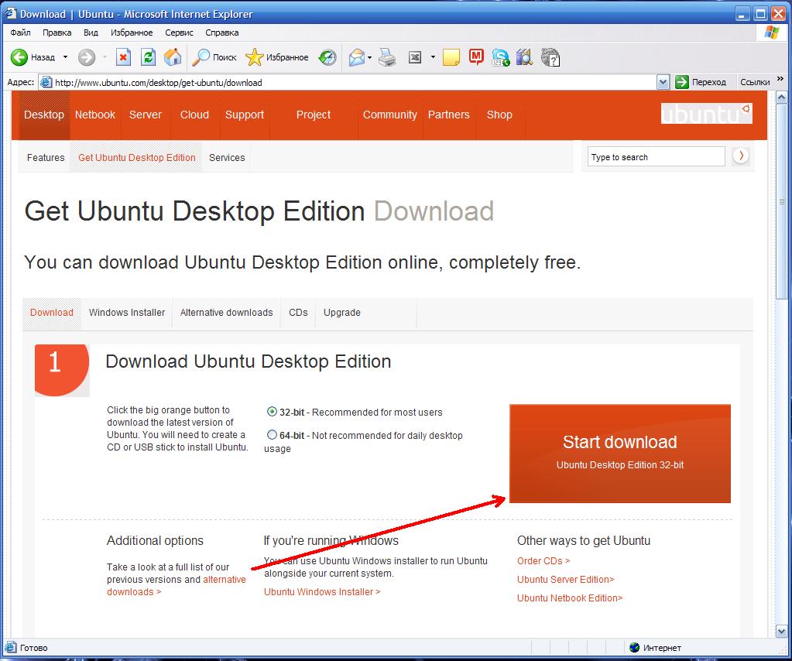Open Поиск search magnifier button
This screenshot has height=661, width=792.
214,57
